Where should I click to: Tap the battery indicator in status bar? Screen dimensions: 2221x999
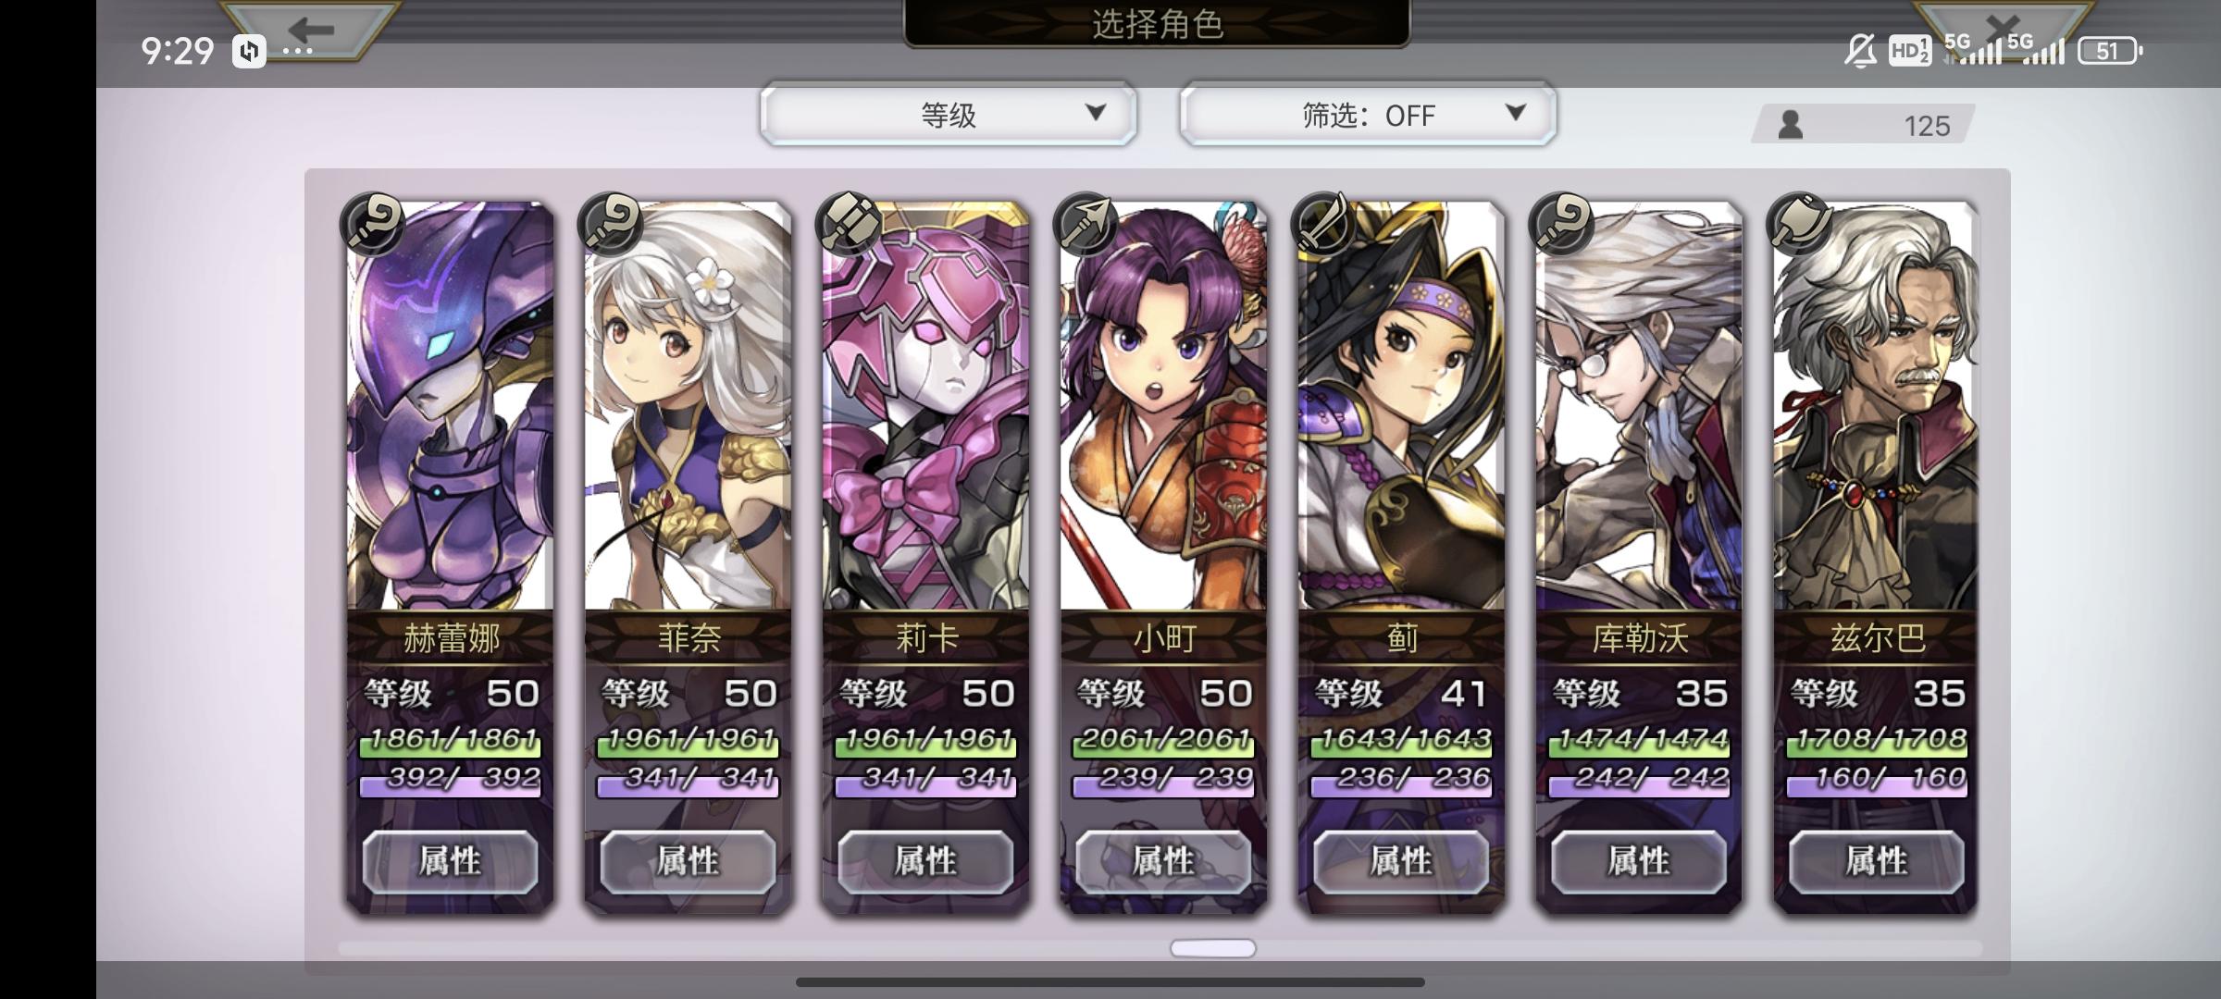point(2109,51)
